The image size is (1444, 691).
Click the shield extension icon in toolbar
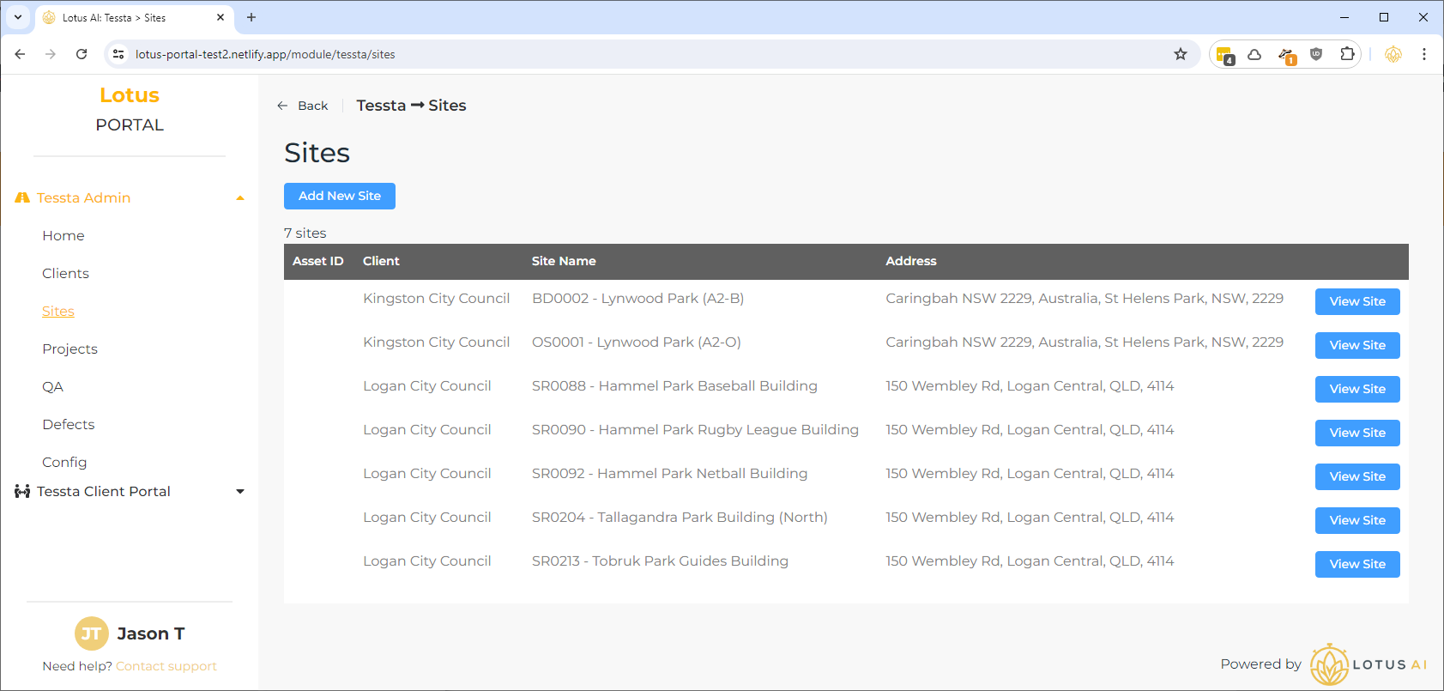(x=1316, y=54)
